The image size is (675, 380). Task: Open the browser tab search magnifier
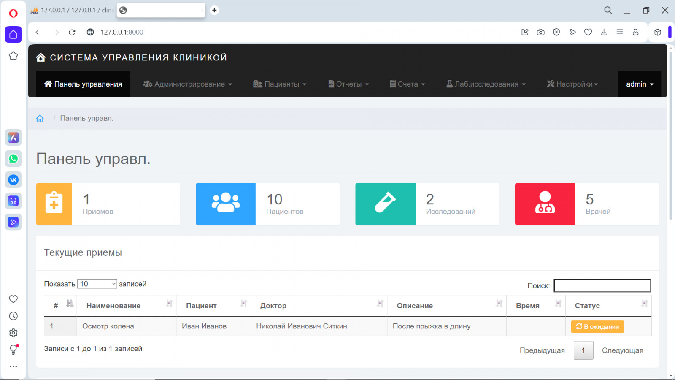(x=608, y=10)
